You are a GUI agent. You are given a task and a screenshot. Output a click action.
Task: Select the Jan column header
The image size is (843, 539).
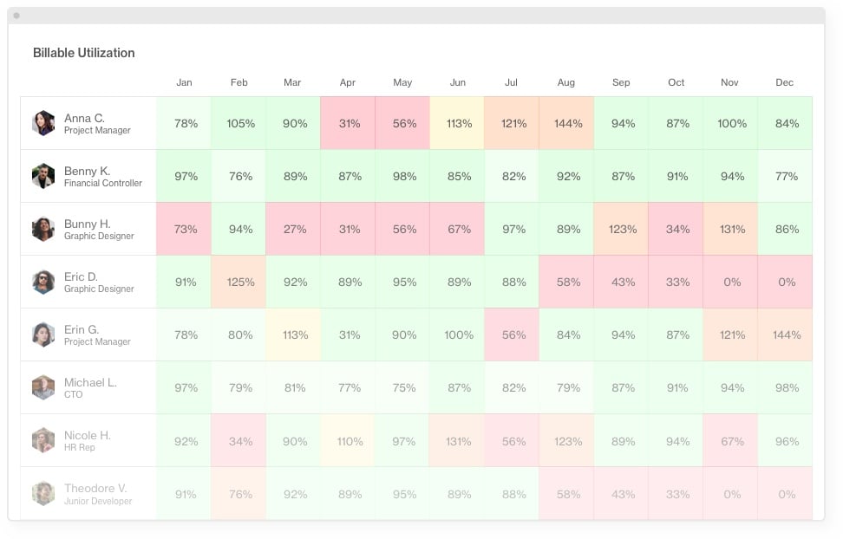[184, 82]
